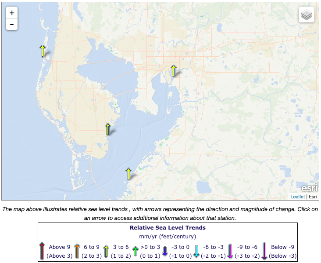This screenshot has height=263, width=321.
Task: Click the yellow '3 to 6' legend arrow
Action: 106,252
